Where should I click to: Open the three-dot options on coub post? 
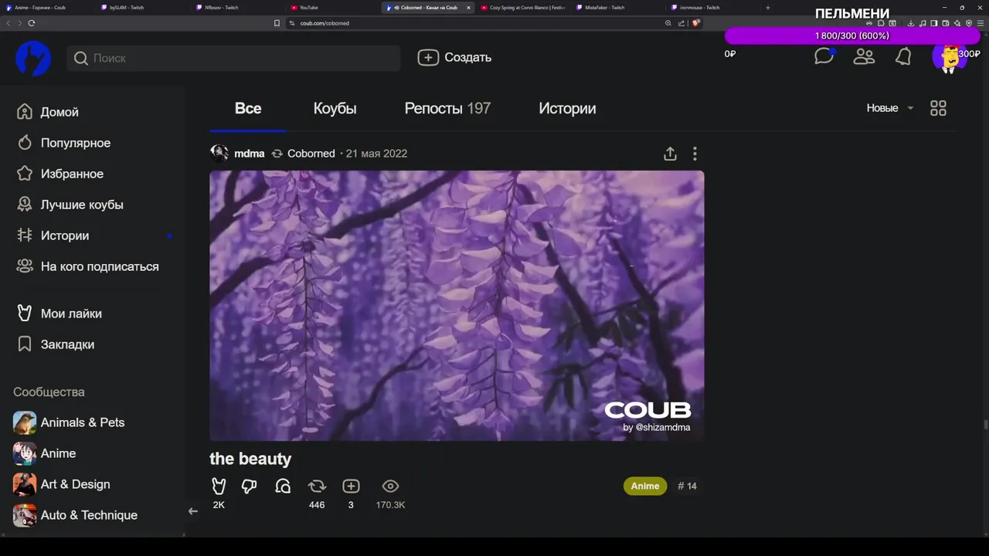[x=695, y=154]
